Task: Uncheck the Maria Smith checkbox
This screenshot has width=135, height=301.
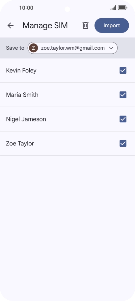Action: coord(123,95)
